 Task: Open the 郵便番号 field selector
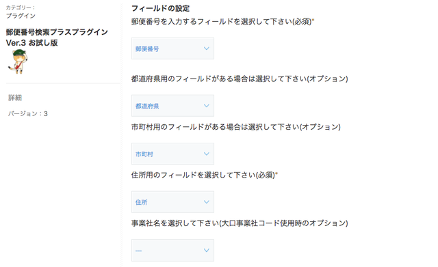[172, 48]
